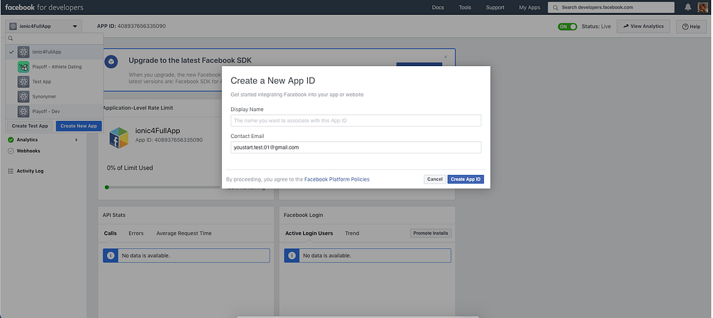
Task: Click the ionic4FullApp colorful cube logo
Action: [118, 138]
